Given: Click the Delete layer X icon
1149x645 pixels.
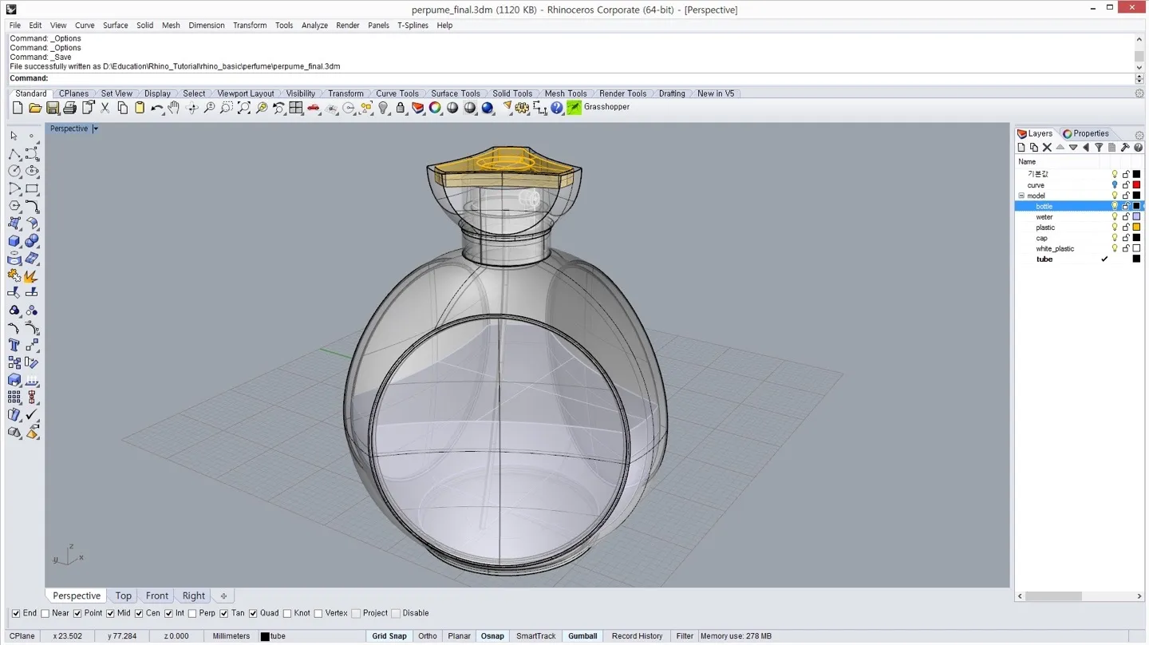Looking at the screenshot, I should click(1047, 148).
